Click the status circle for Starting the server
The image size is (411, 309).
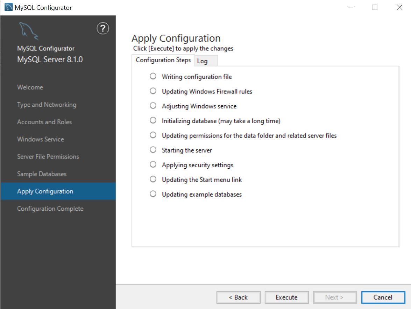[153, 149]
